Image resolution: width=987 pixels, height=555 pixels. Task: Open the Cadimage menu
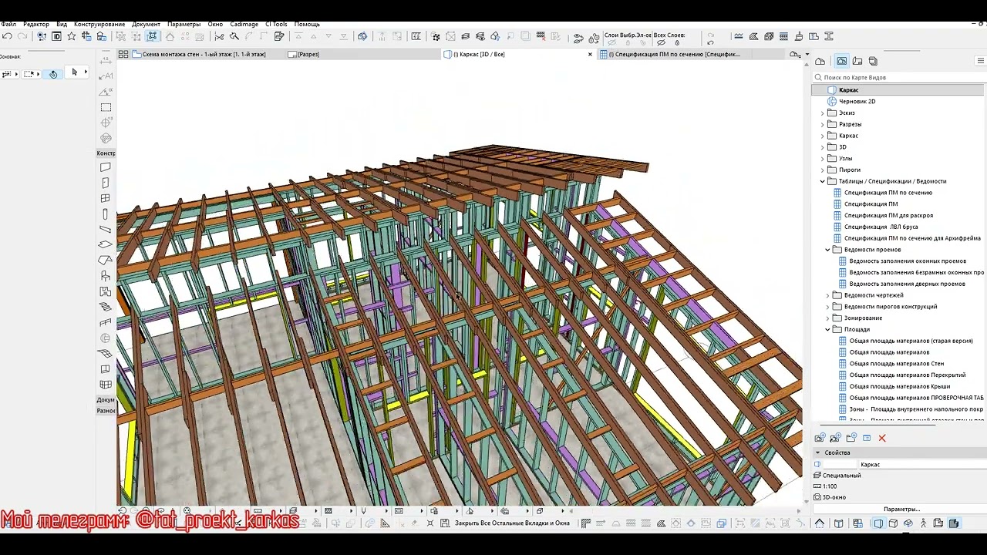point(244,24)
